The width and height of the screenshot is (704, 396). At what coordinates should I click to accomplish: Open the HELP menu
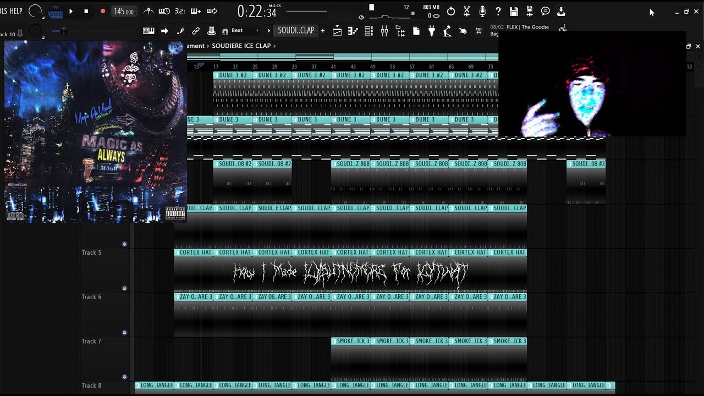tap(16, 11)
